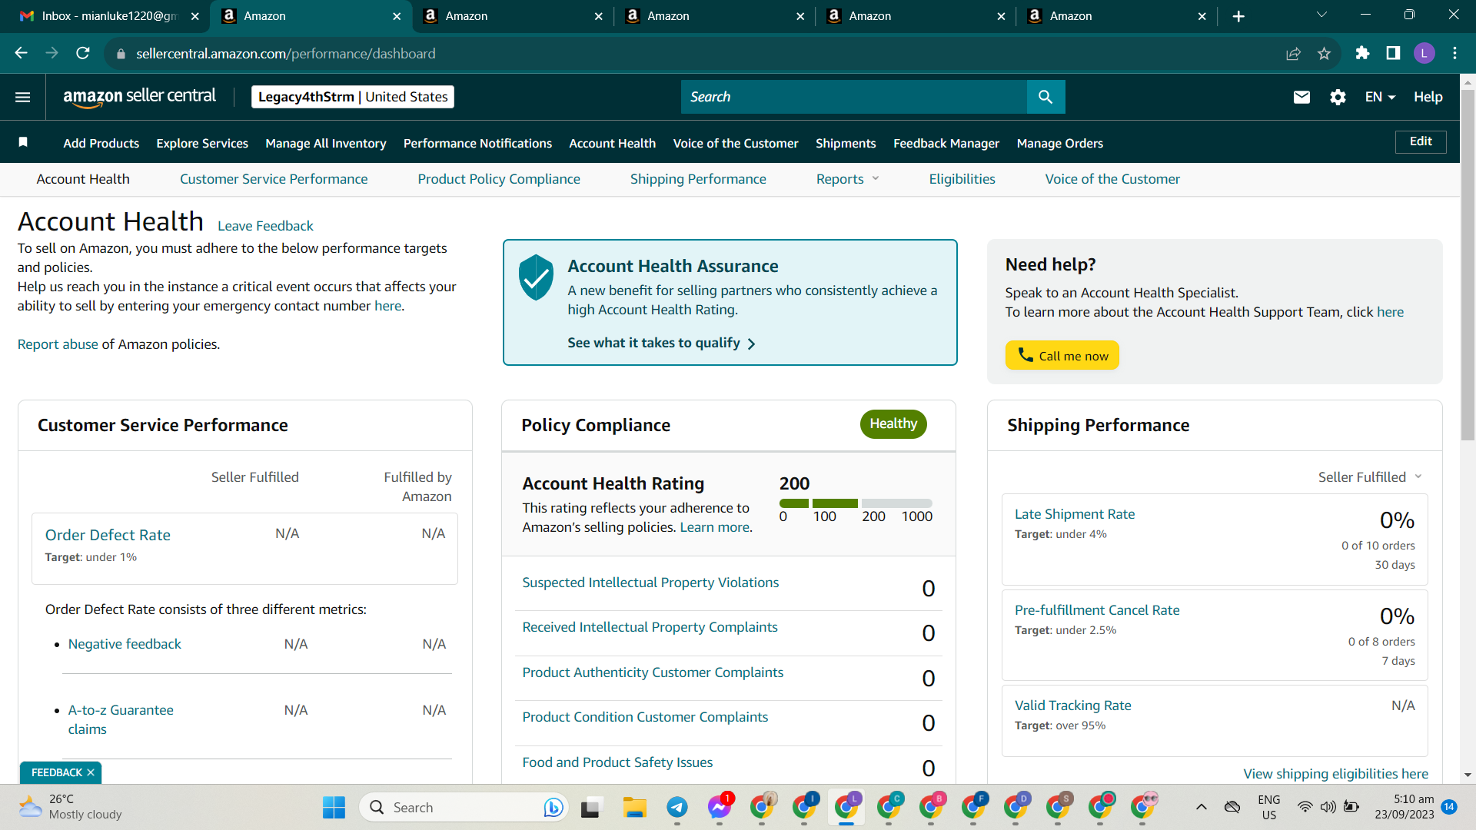This screenshot has height=830, width=1476.
Task: Open the Report abuse link
Action: (58, 344)
